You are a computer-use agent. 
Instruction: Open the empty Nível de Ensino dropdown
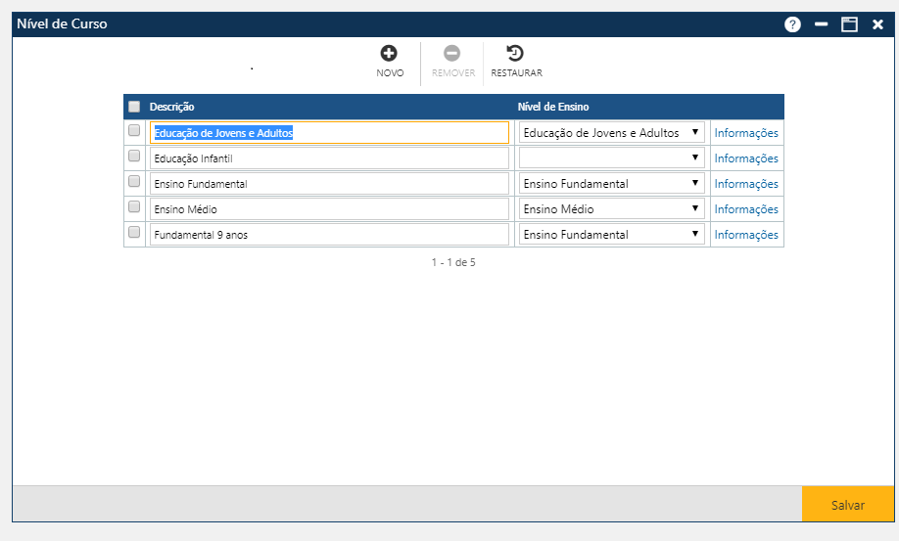(611, 158)
